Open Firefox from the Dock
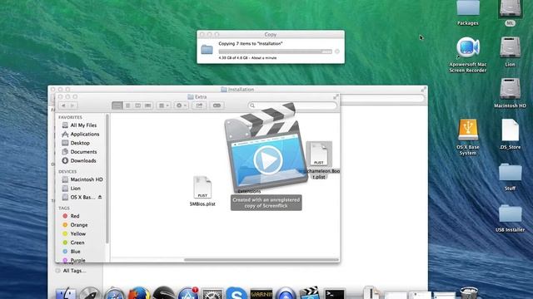 coord(139,293)
